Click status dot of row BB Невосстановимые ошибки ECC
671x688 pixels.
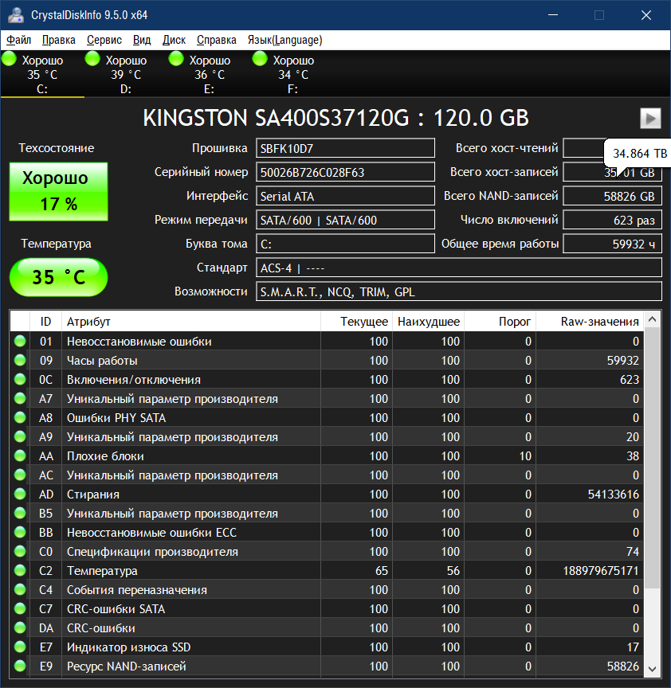(x=20, y=532)
